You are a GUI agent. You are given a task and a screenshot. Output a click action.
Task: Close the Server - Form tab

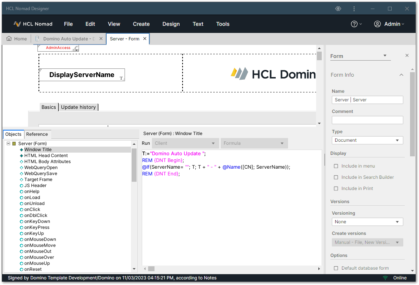pos(145,39)
